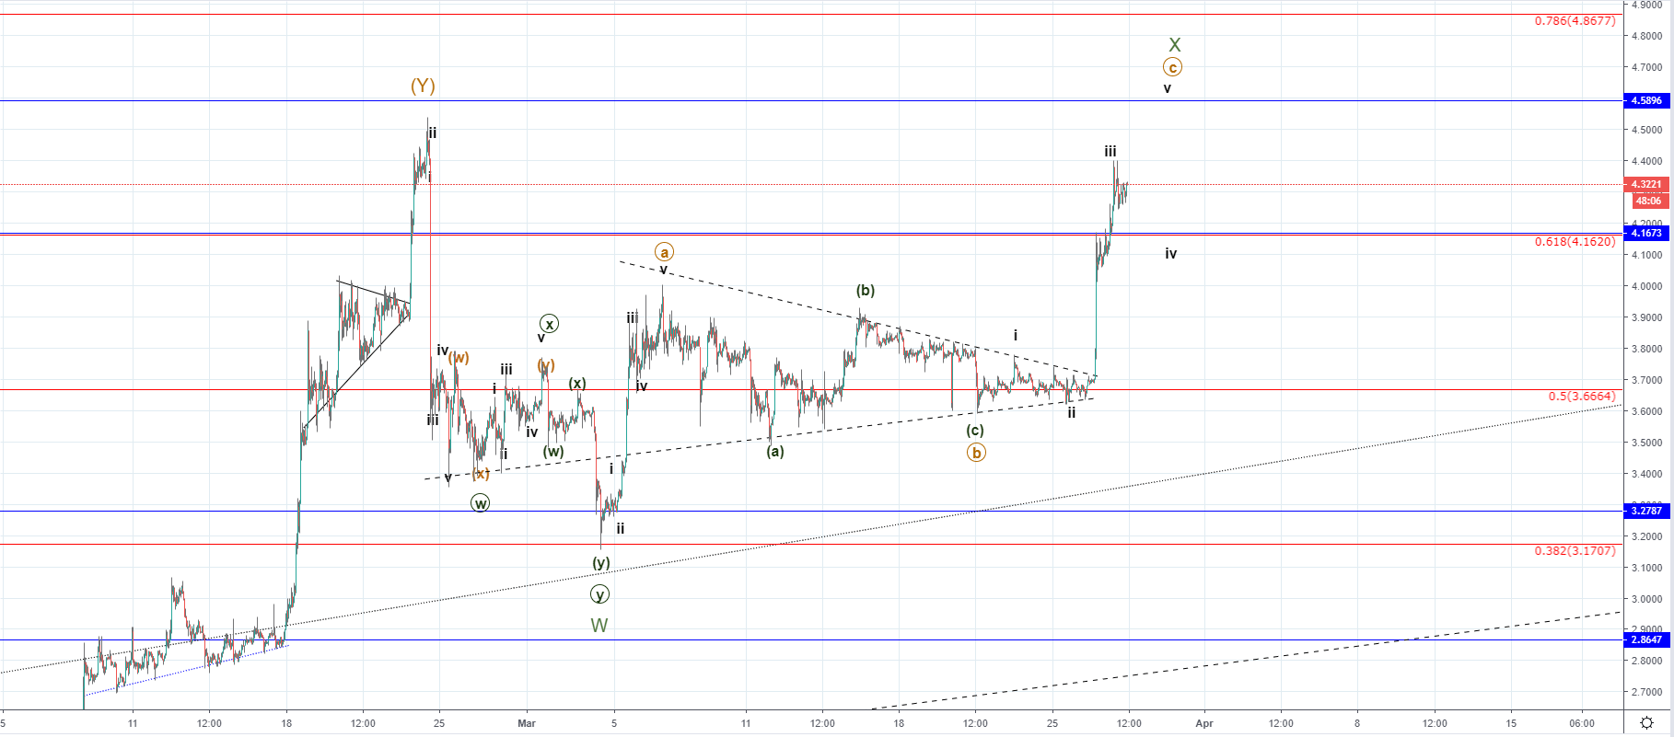The width and height of the screenshot is (1674, 737).
Task: Select the green X wave label
Action: coord(1174,45)
